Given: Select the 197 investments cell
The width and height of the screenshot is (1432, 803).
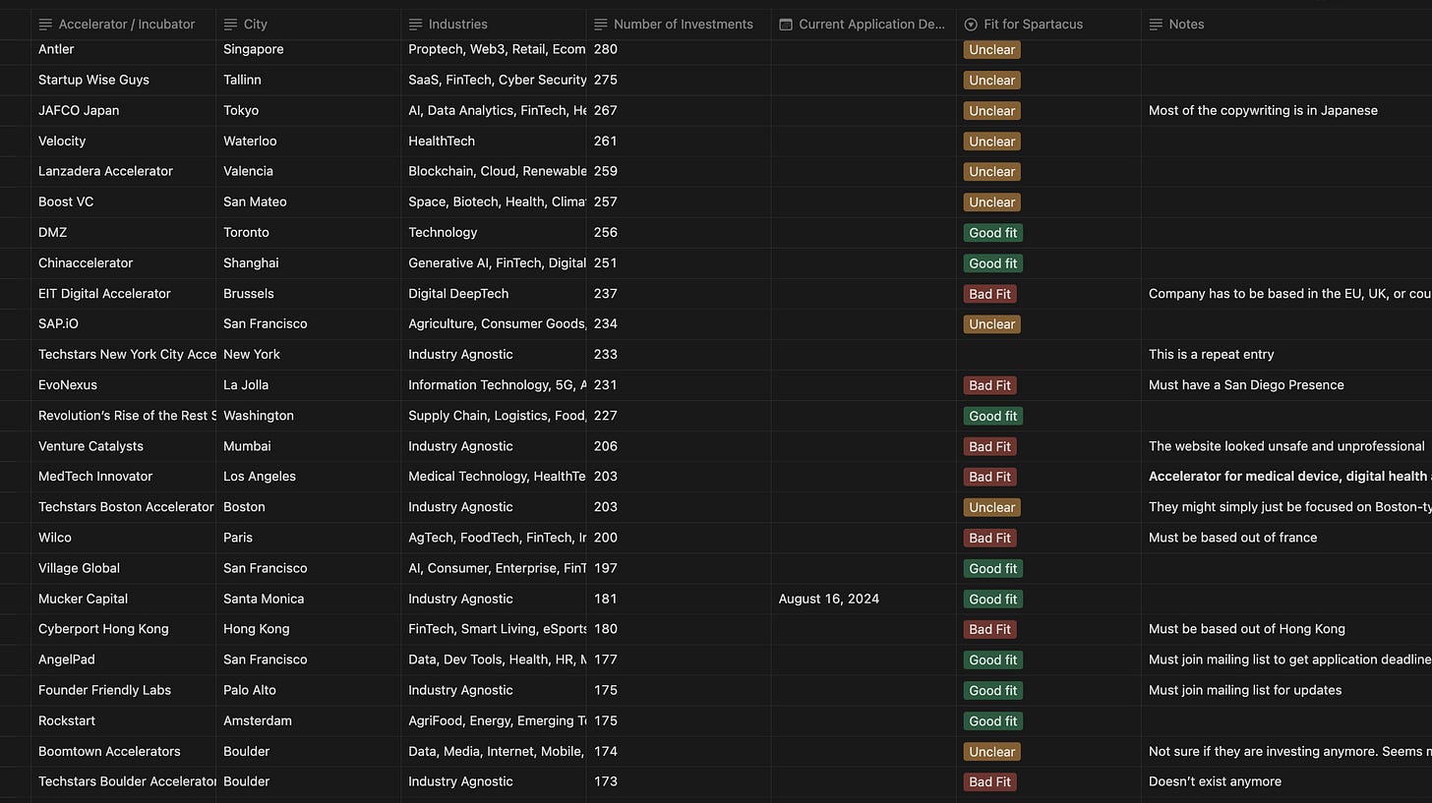Looking at the screenshot, I should point(679,568).
